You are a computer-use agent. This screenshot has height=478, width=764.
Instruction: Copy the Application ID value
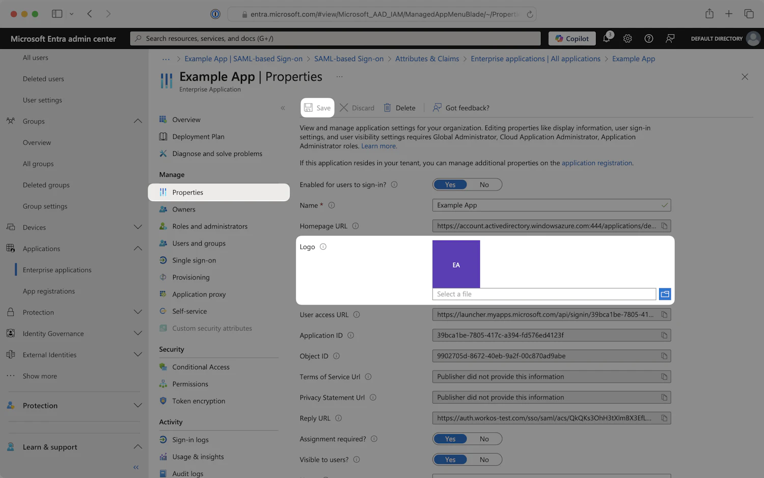click(x=664, y=335)
